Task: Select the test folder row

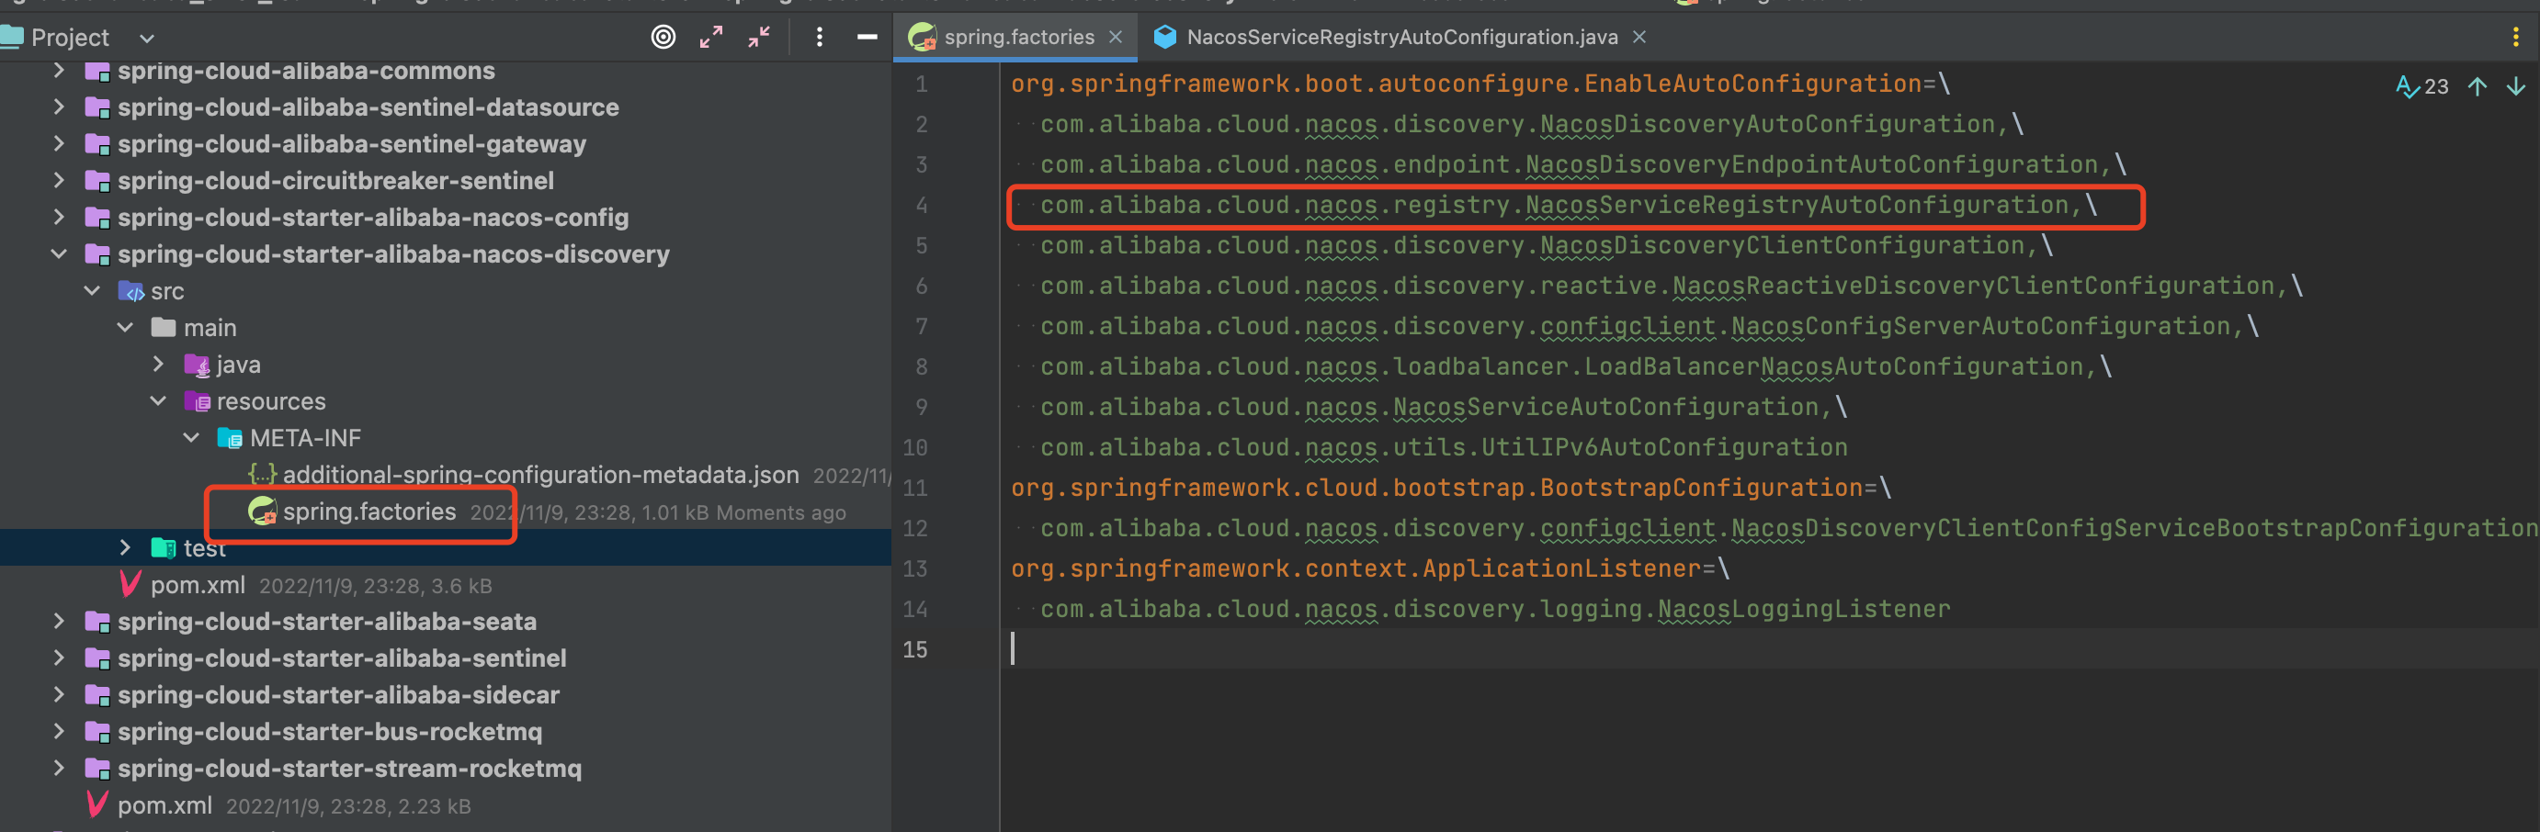Action: (446, 547)
